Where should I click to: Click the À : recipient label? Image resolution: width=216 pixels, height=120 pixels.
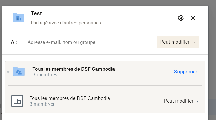click(14, 42)
